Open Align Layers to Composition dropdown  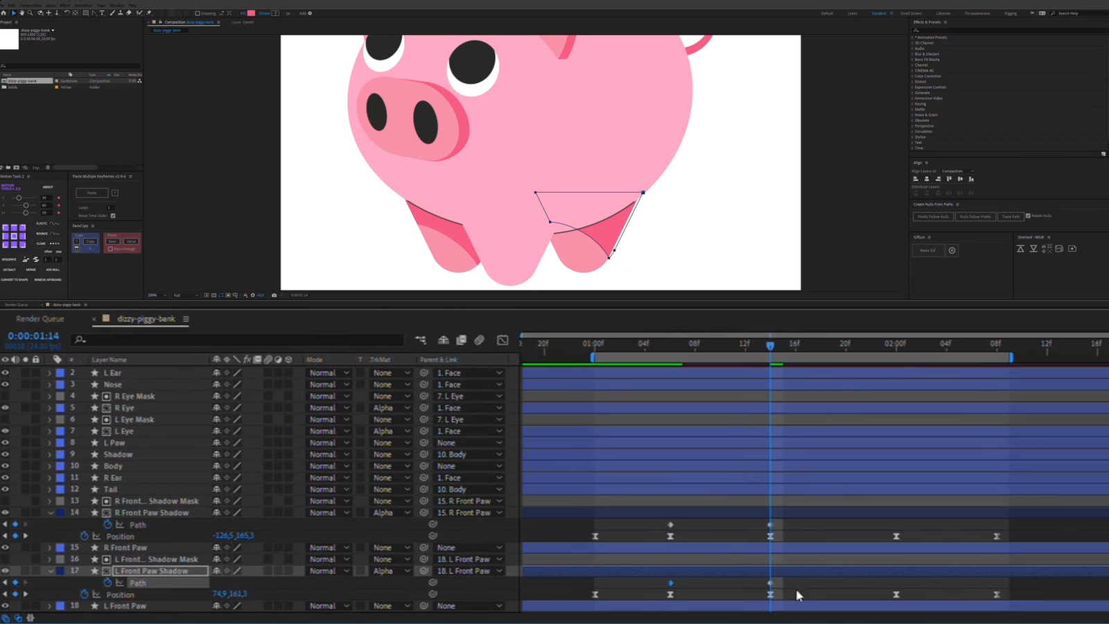957,171
